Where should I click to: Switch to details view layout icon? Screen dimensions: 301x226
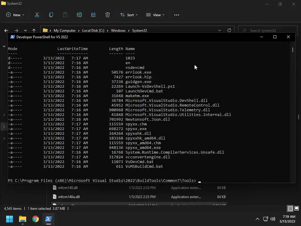click(290, 208)
